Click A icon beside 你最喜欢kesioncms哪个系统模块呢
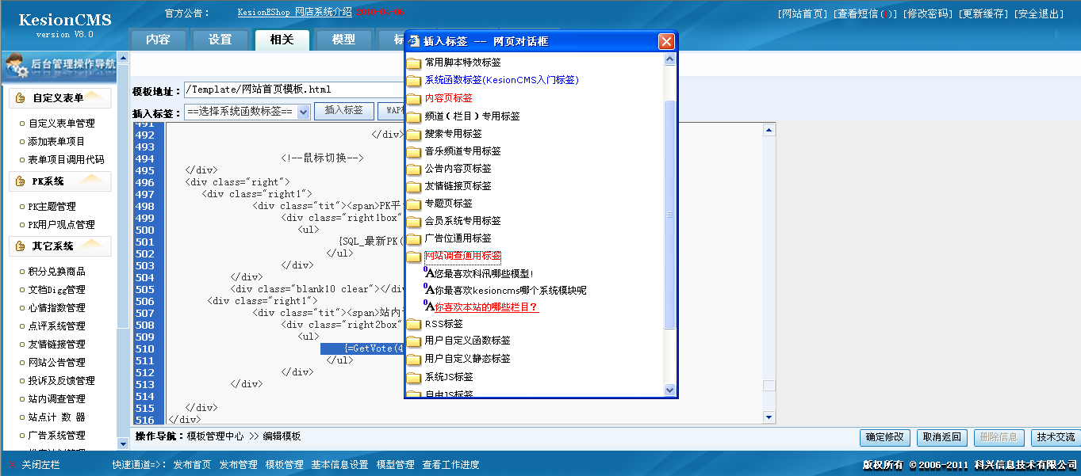Image resolution: width=1081 pixels, height=476 pixels. click(428, 290)
